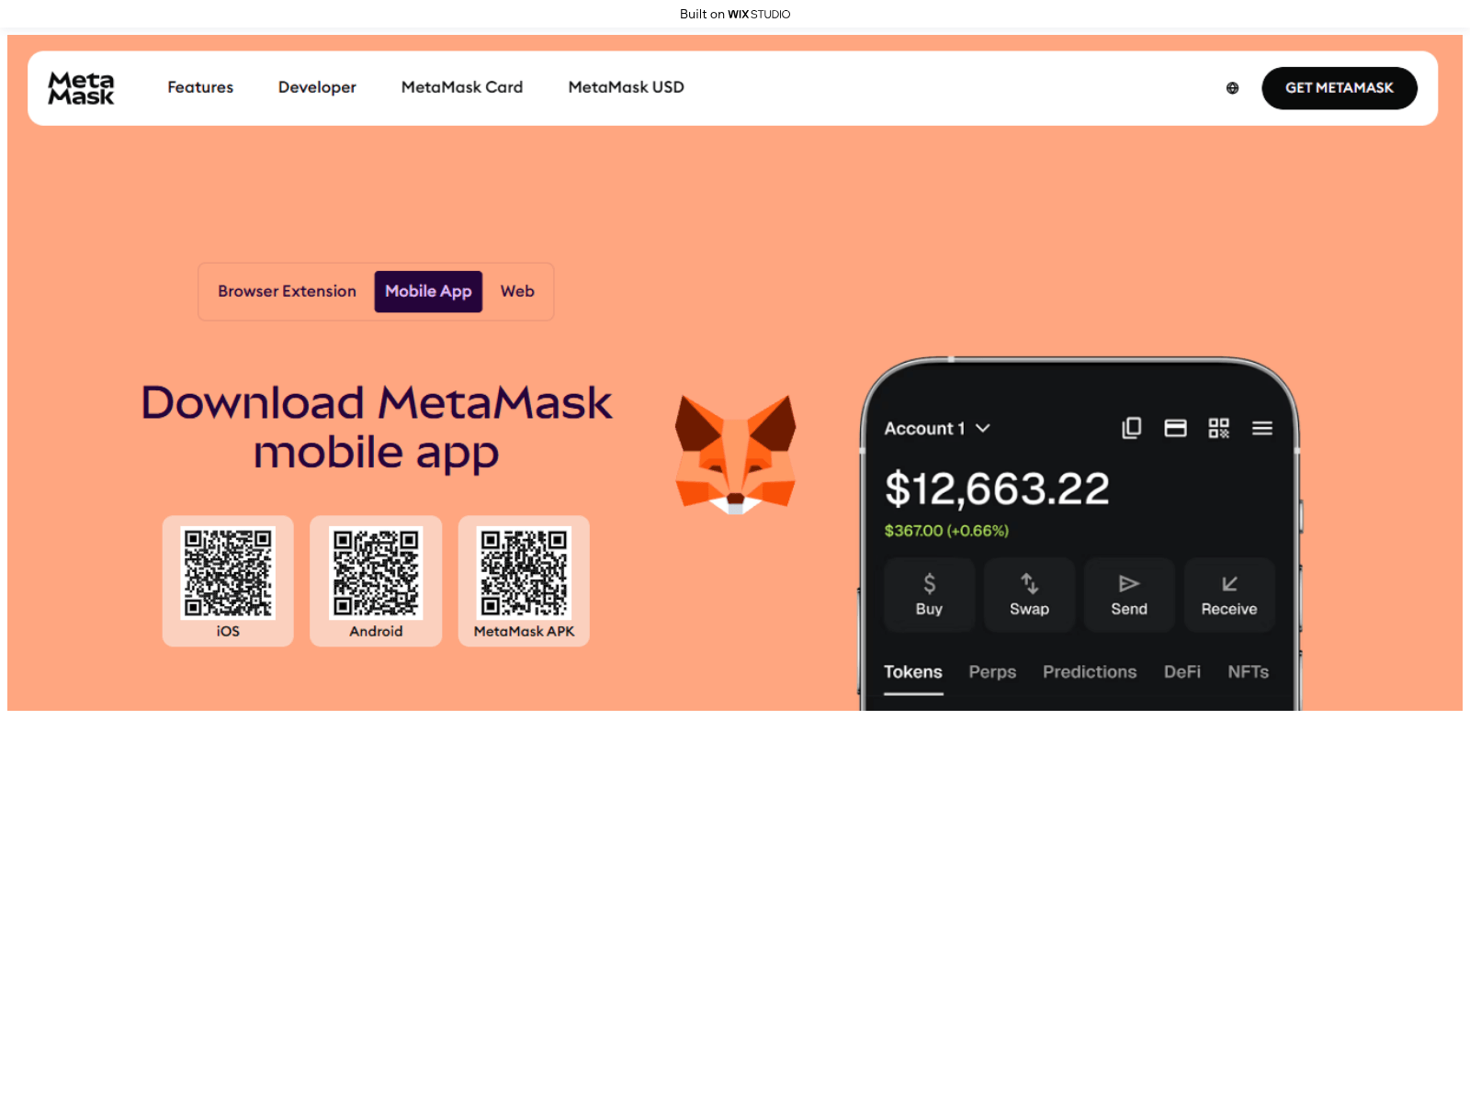Click the card icon on phone screen
1470x1102 pixels.
[x=1175, y=428]
